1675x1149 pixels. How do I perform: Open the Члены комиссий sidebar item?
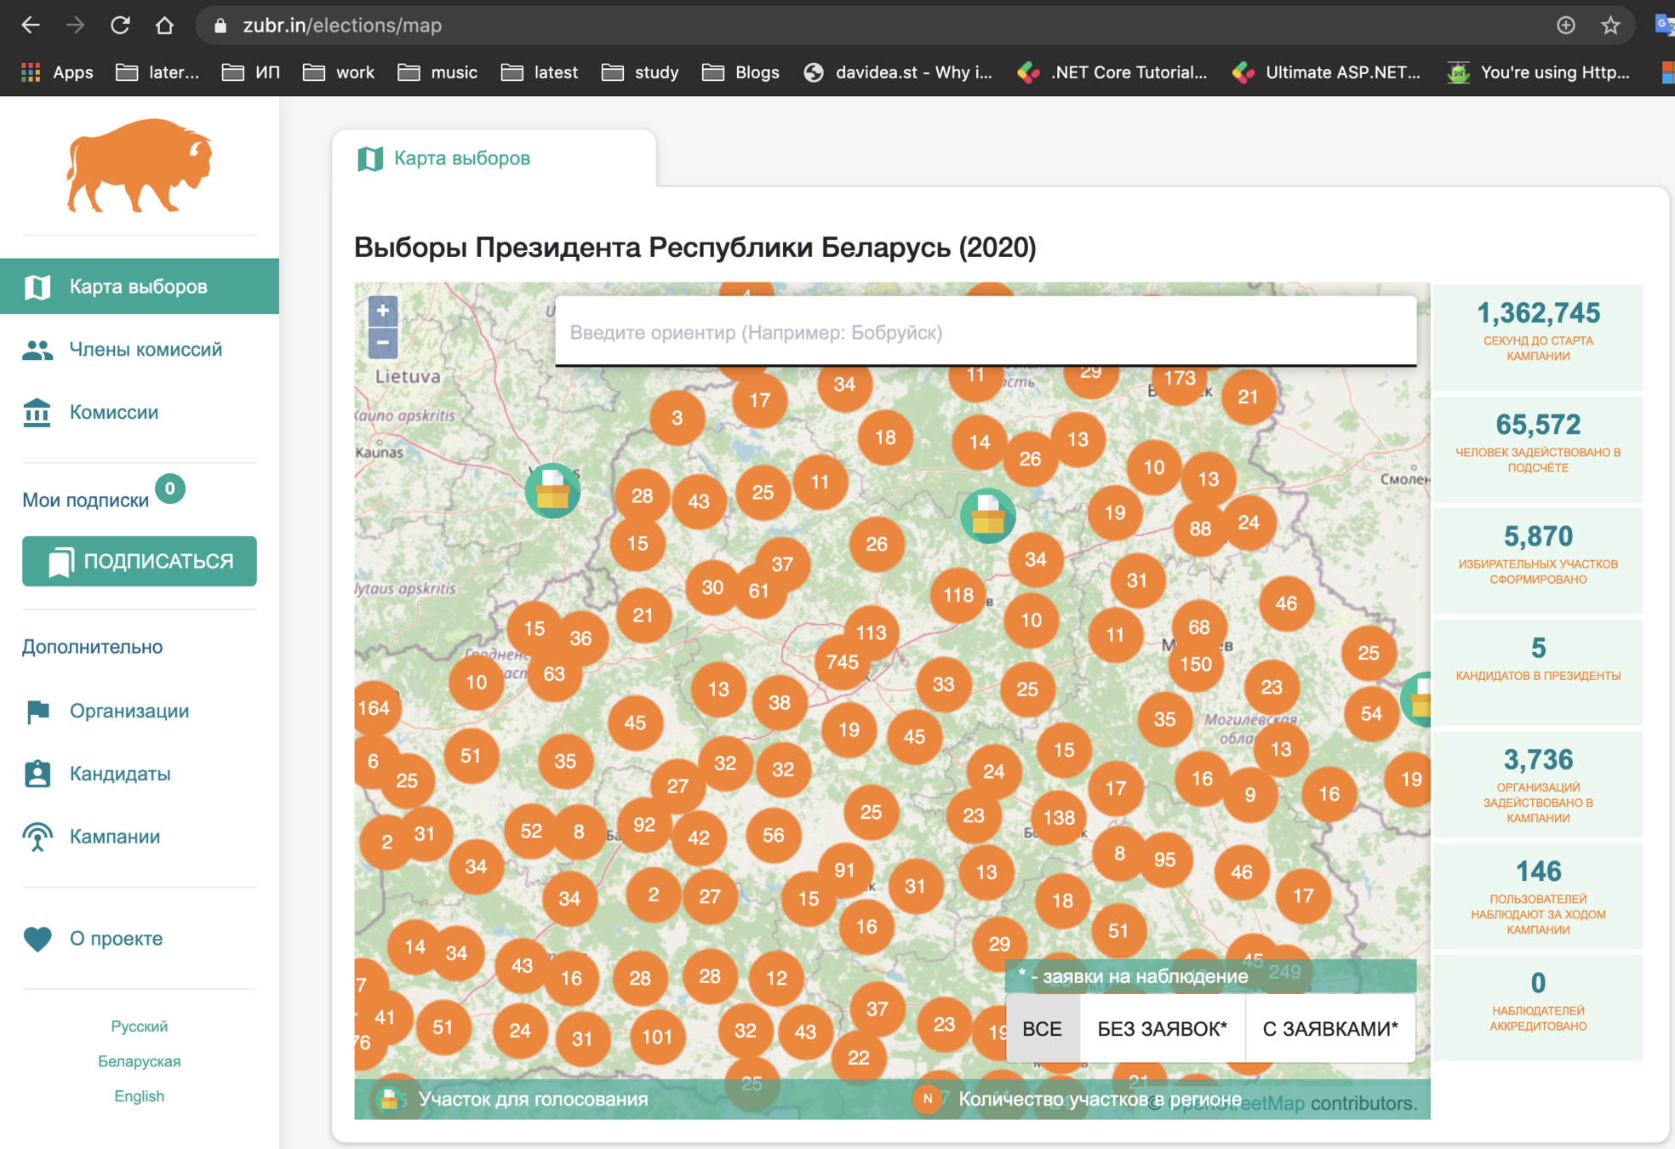(145, 349)
